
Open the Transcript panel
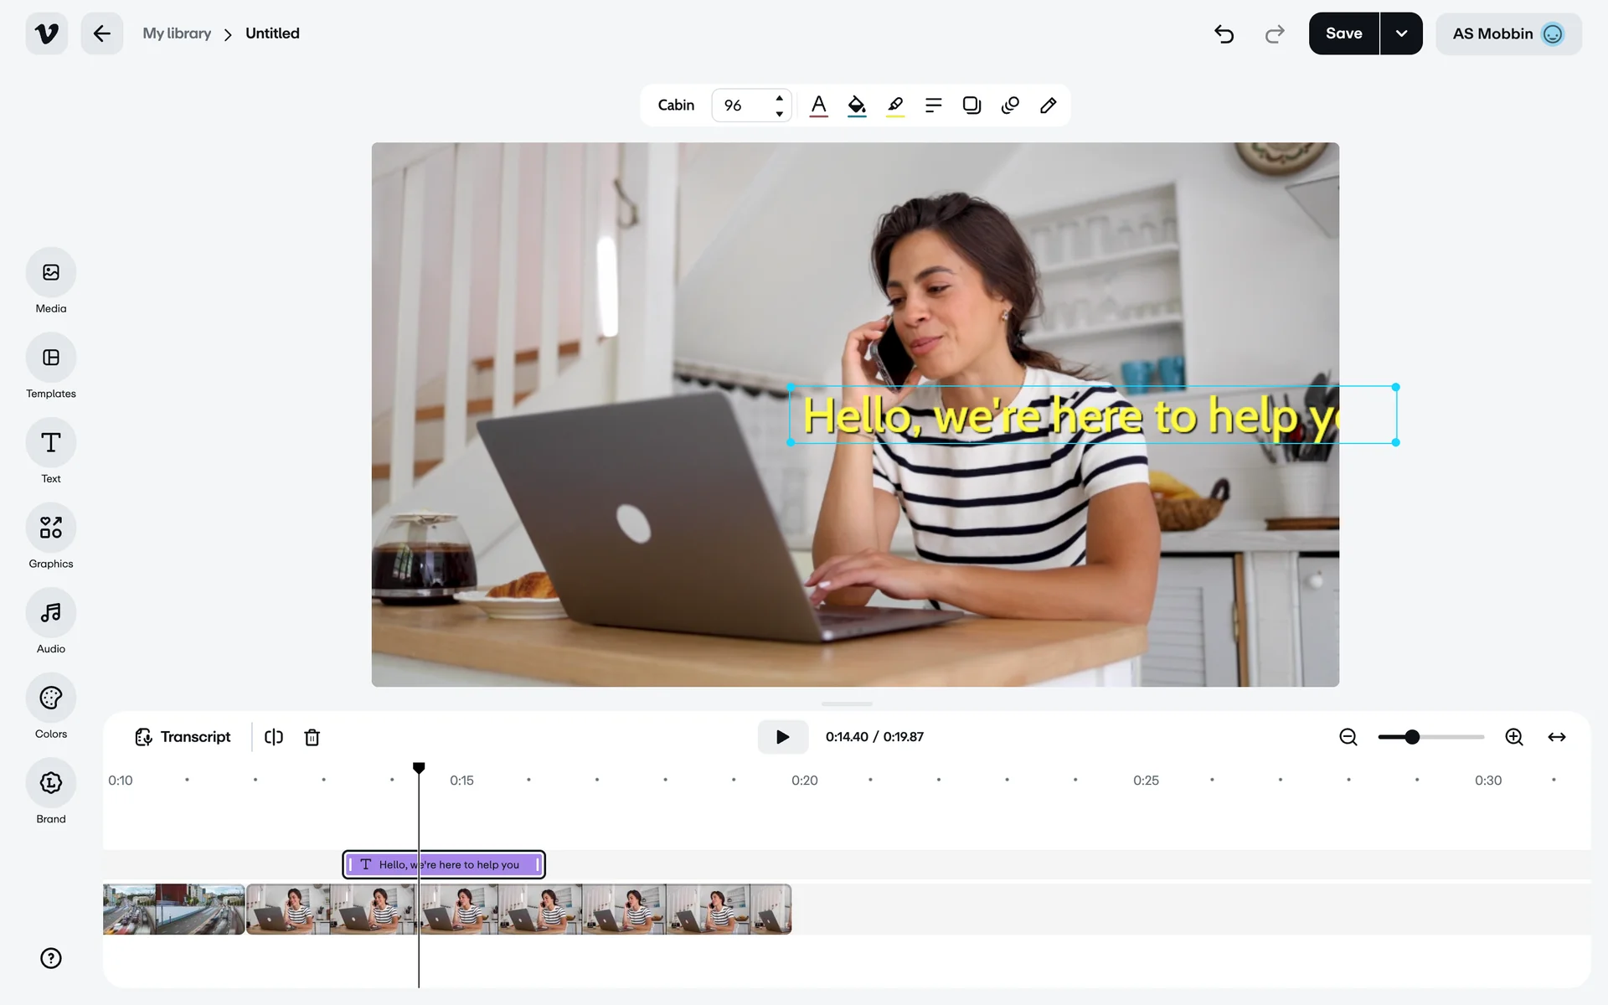point(183,737)
